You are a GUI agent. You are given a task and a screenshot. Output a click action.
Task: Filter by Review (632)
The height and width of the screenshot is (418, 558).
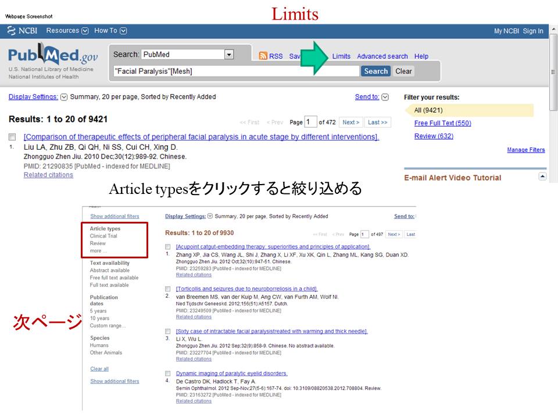[434, 136]
